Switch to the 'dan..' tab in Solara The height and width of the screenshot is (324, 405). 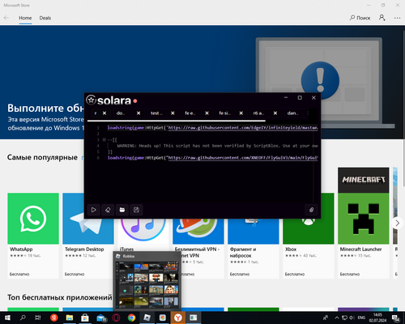293,113
